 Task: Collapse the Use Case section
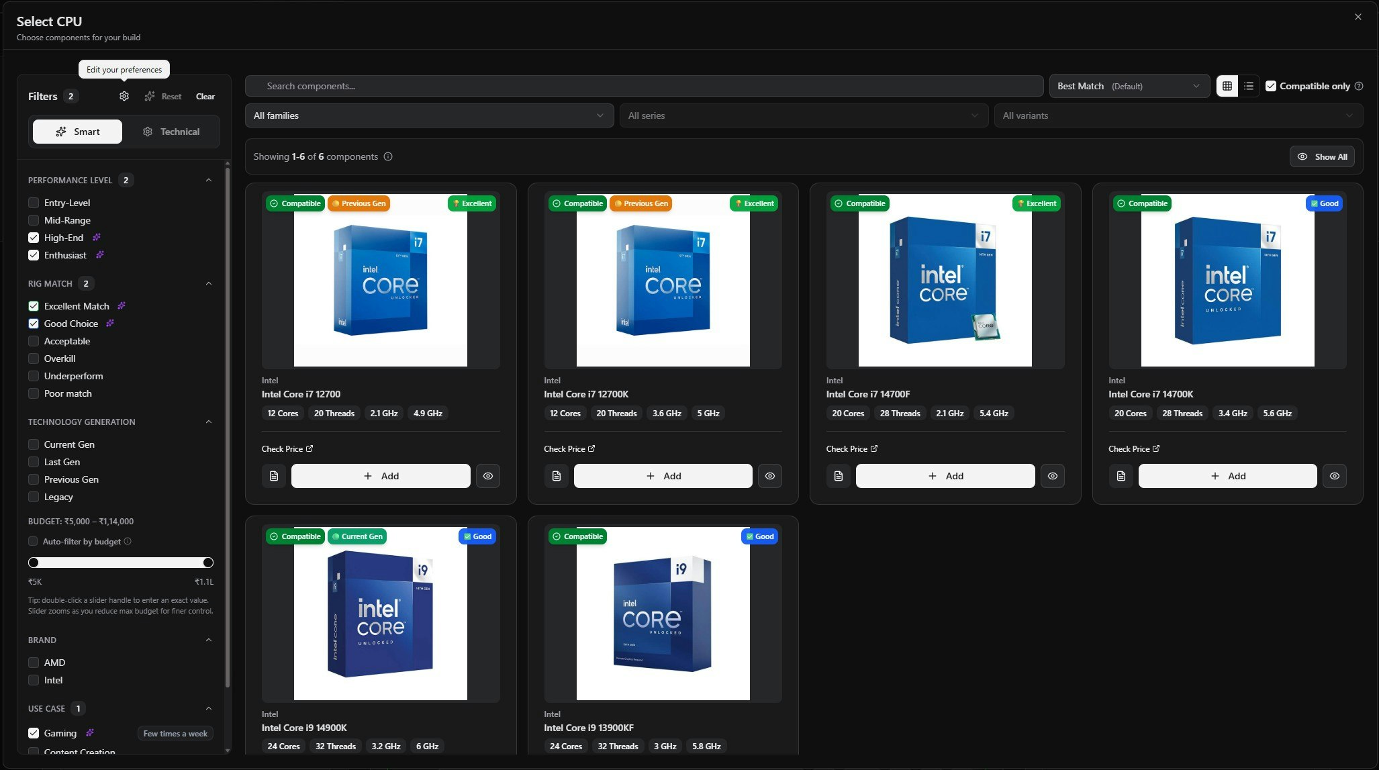(209, 708)
